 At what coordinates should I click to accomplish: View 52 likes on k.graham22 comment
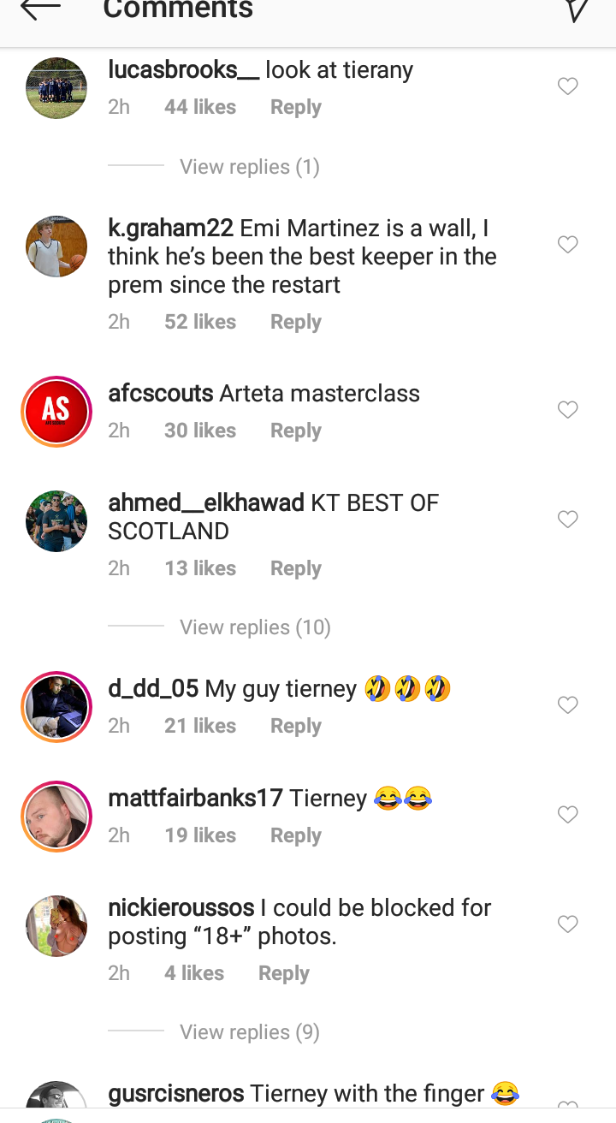[x=200, y=322]
